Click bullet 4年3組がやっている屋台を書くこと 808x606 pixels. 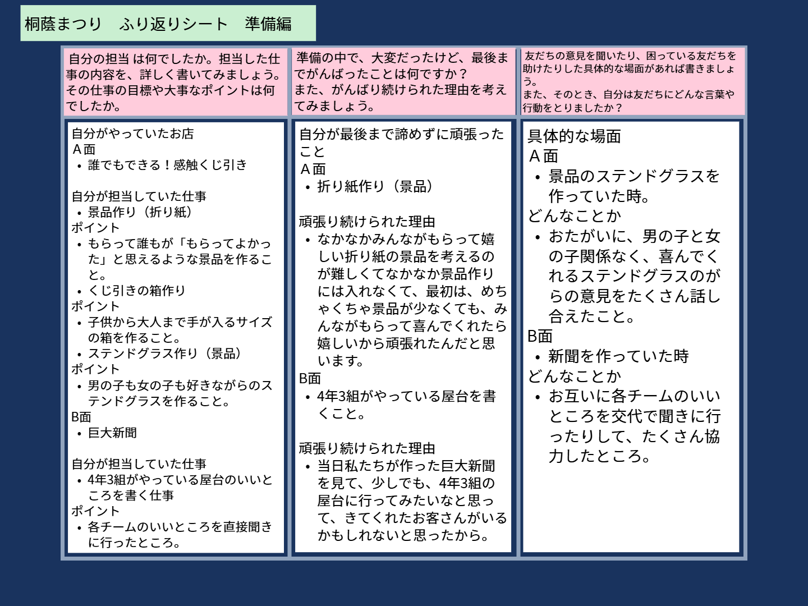pyautogui.click(x=406, y=405)
